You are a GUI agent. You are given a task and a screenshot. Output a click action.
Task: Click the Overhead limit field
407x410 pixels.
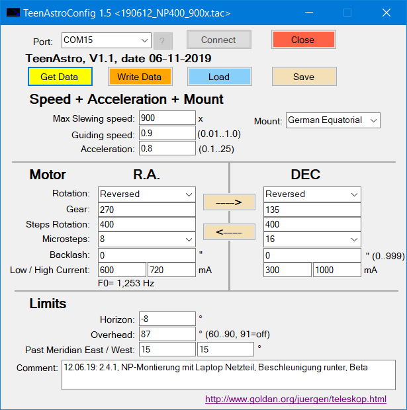coord(167,334)
